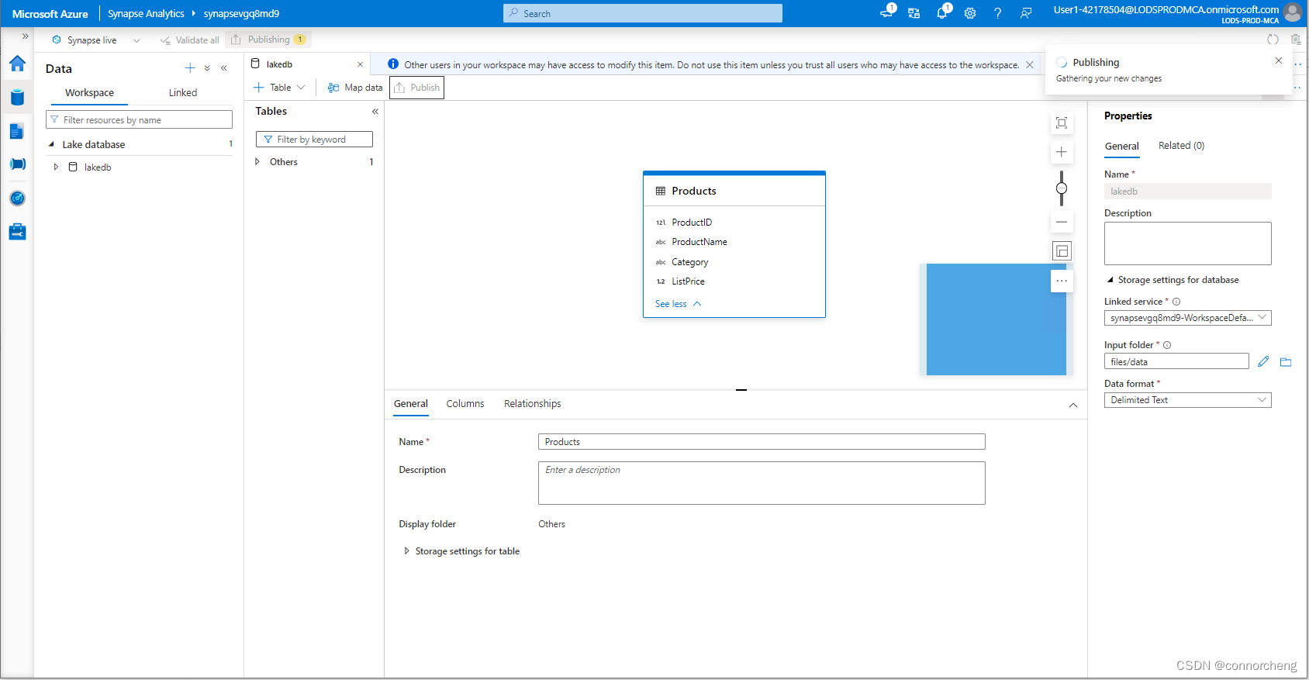Image resolution: width=1309 pixels, height=680 pixels.
Task: Open the Develop hub icon
Action: [17, 131]
